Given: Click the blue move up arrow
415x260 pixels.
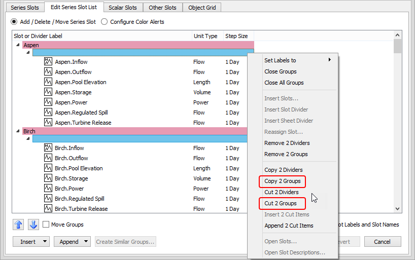Looking at the screenshot, I should click(x=18, y=225).
